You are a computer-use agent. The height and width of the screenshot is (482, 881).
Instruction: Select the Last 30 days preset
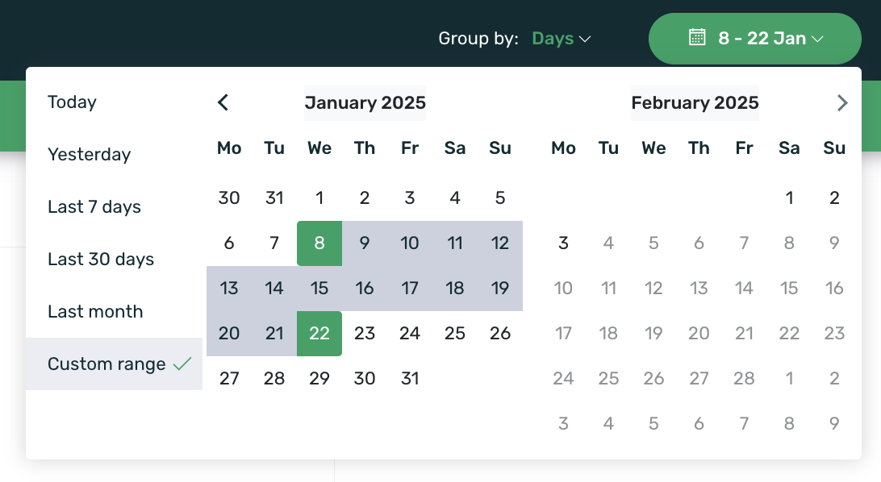click(101, 260)
